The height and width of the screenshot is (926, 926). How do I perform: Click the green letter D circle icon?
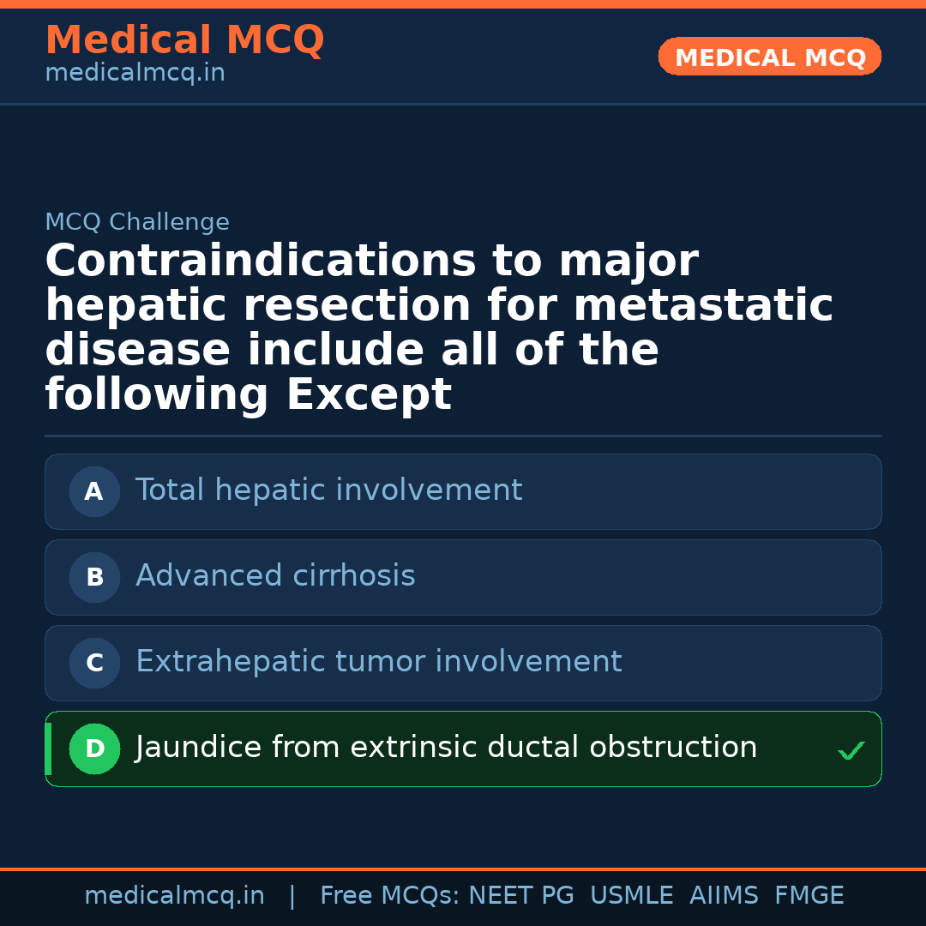click(94, 749)
